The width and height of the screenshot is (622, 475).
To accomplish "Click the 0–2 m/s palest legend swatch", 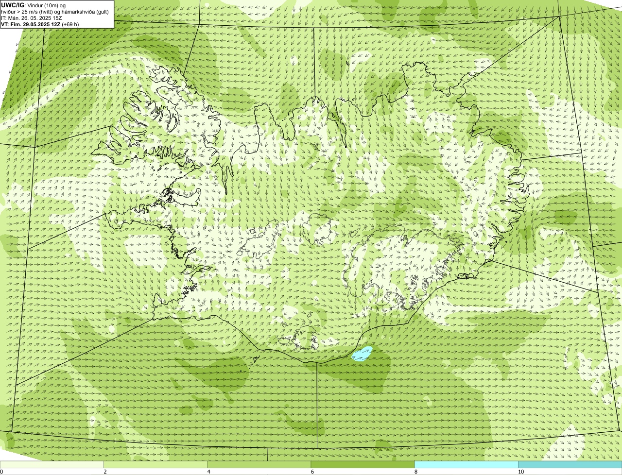I will (52, 464).
